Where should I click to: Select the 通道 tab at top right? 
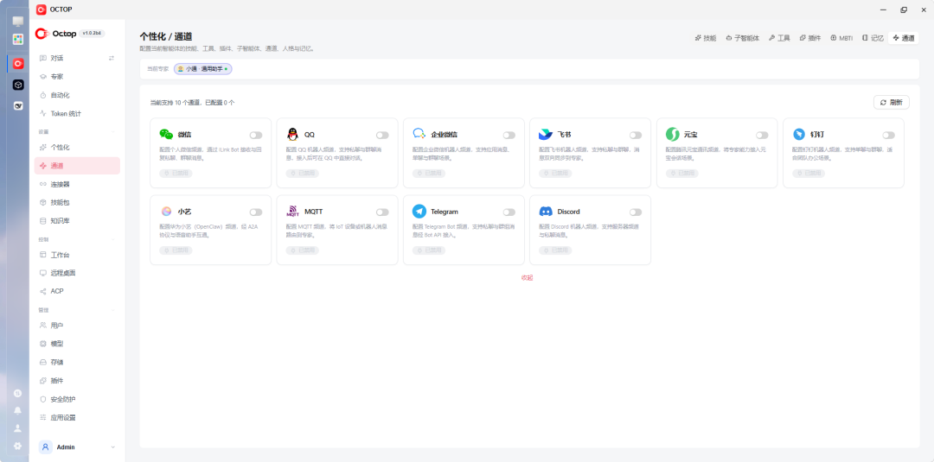[903, 38]
